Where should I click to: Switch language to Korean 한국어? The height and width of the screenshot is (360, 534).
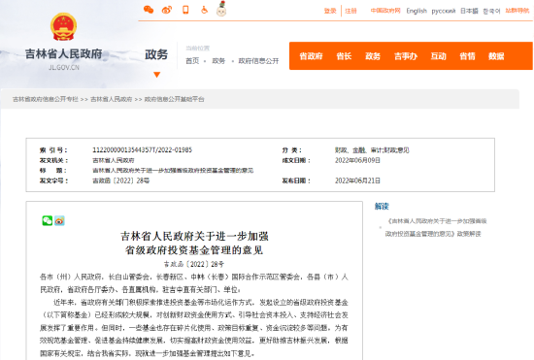point(491,12)
